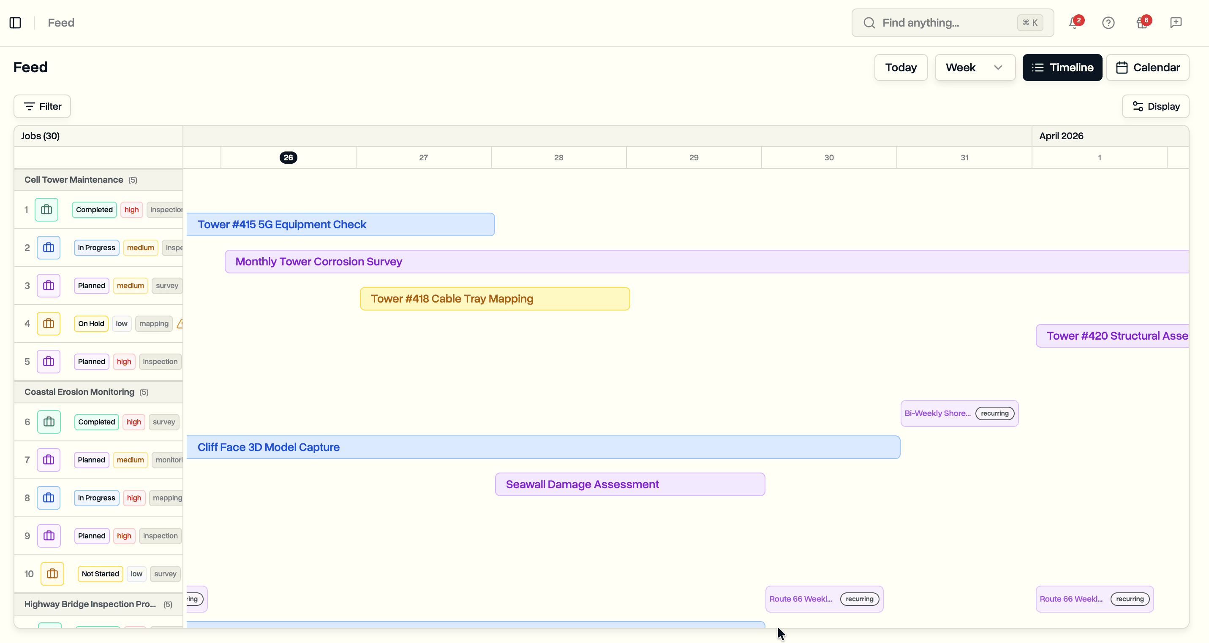Screen dimensions: 1209x643
Task: Click the Seawall Damage Assessment timeline bar
Action: pos(629,484)
